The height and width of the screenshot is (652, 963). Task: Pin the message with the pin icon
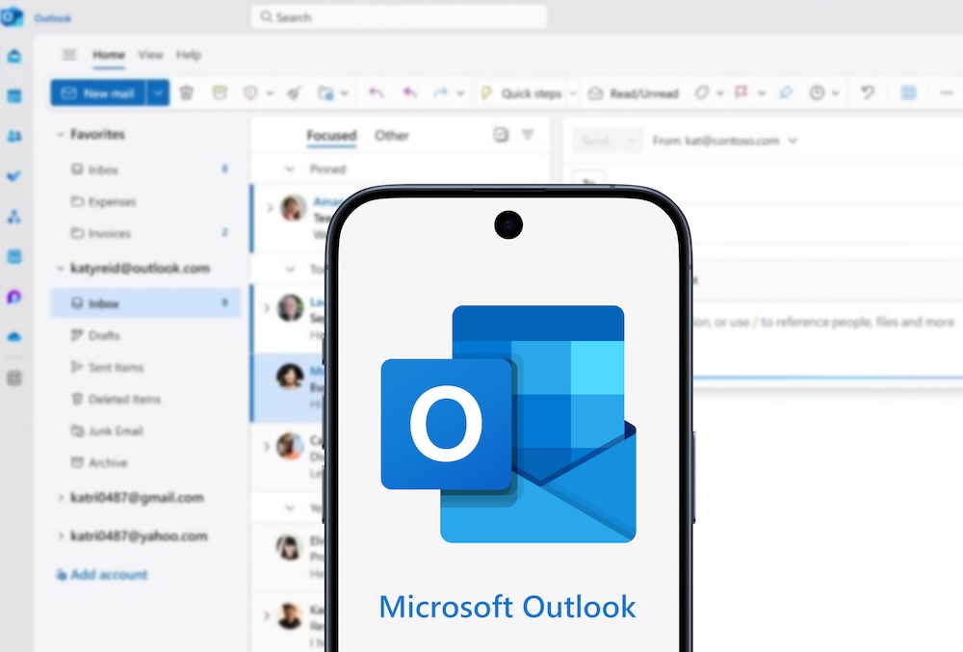[786, 92]
